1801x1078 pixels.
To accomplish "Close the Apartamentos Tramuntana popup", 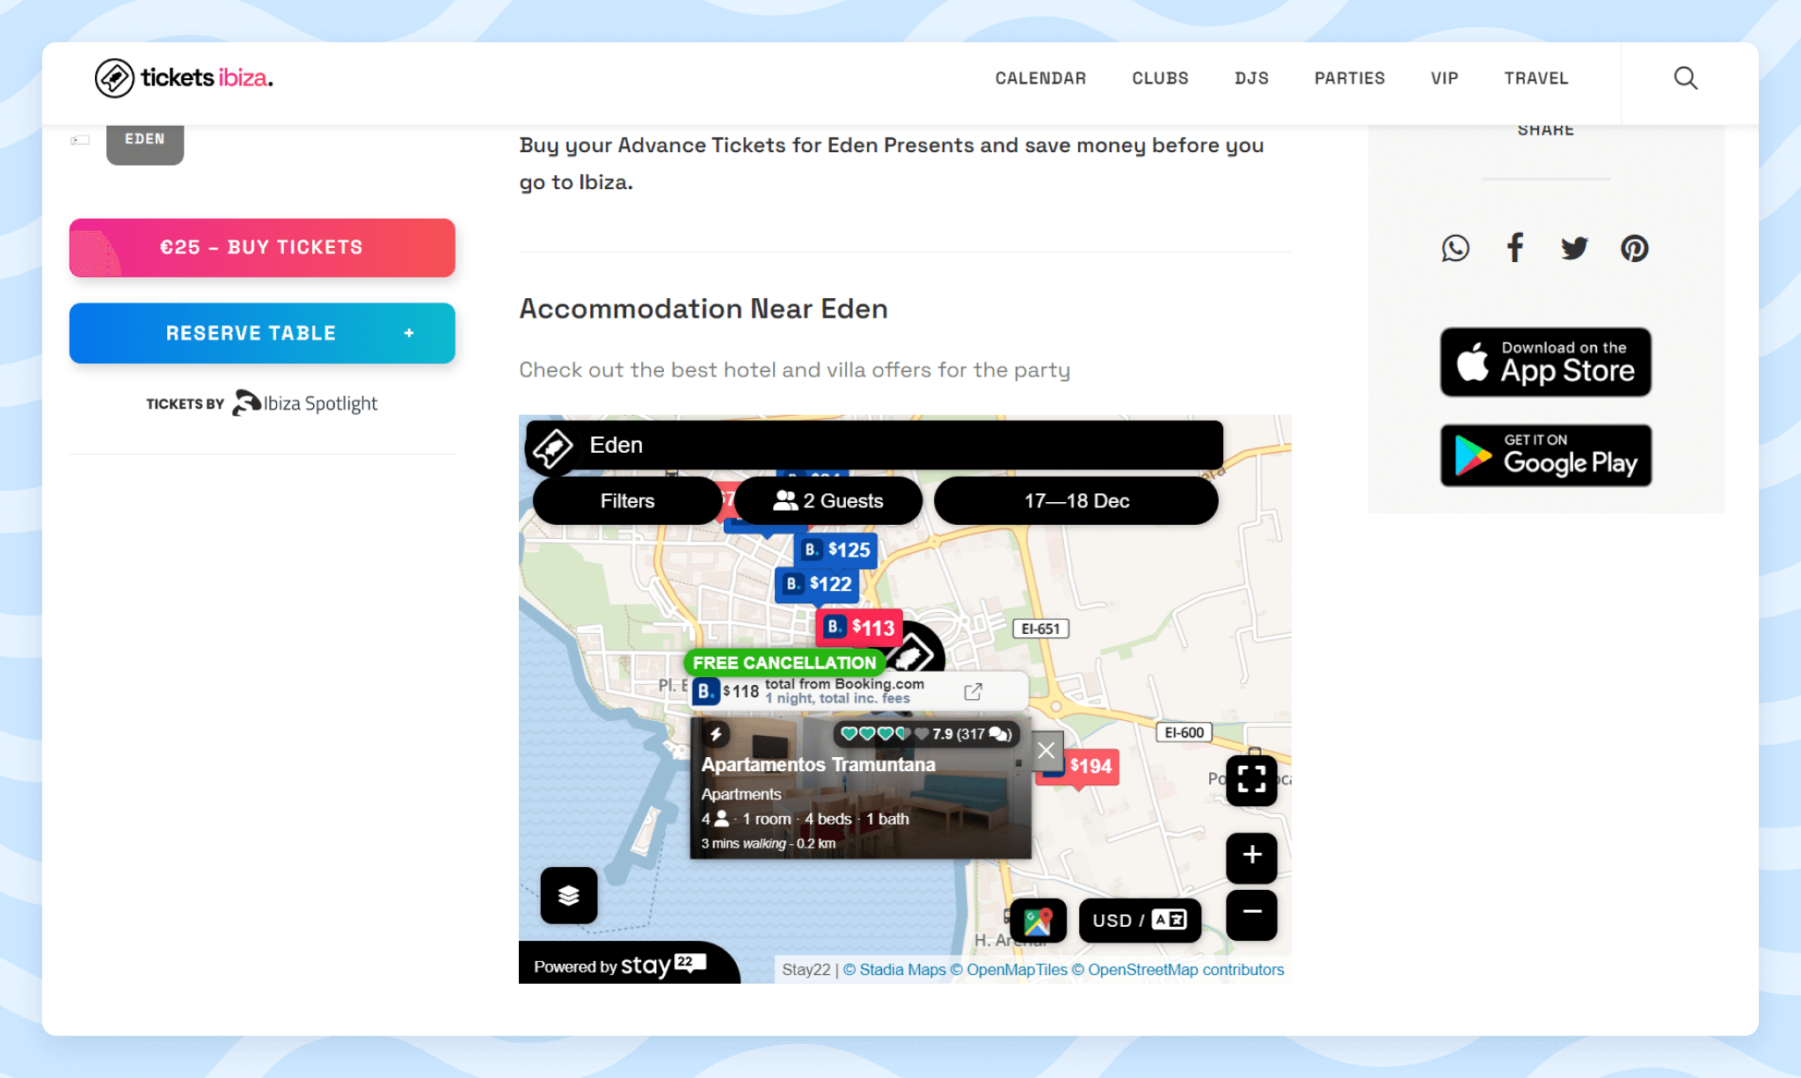I will (1046, 751).
